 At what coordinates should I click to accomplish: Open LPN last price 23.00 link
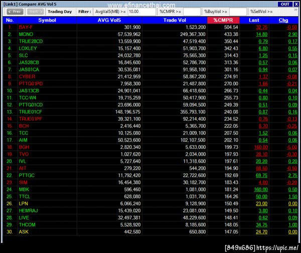point(262,204)
